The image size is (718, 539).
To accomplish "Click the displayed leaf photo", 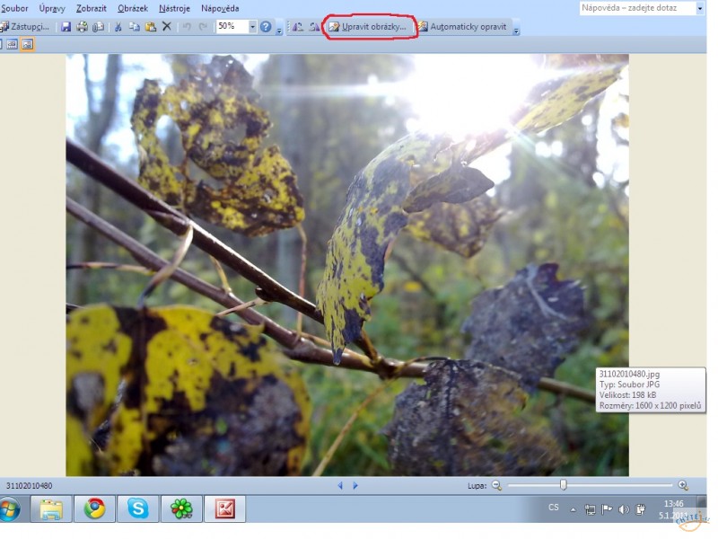I will coord(347,265).
